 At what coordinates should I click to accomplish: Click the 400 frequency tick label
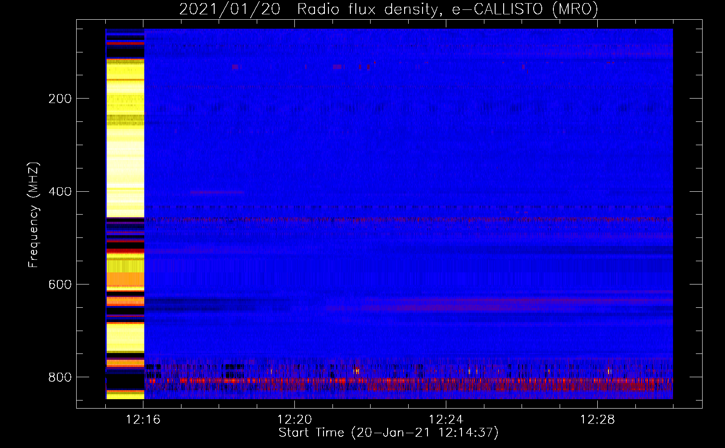point(60,192)
